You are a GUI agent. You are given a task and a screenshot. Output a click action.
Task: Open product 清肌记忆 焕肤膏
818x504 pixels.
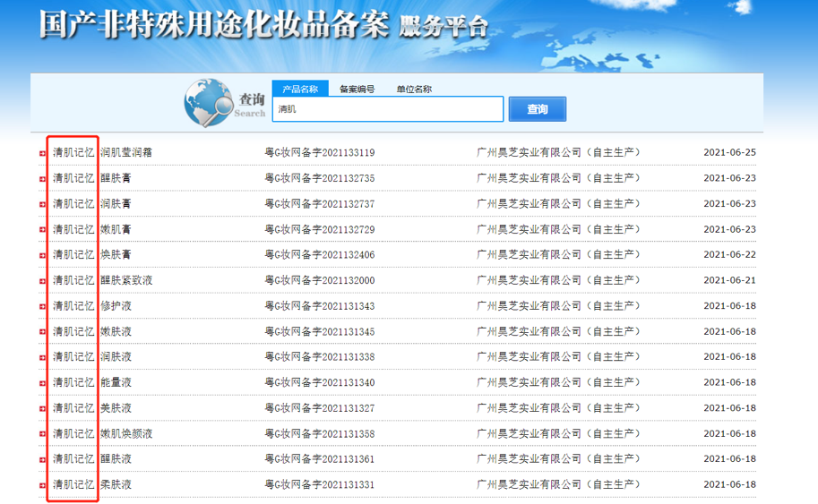click(91, 254)
